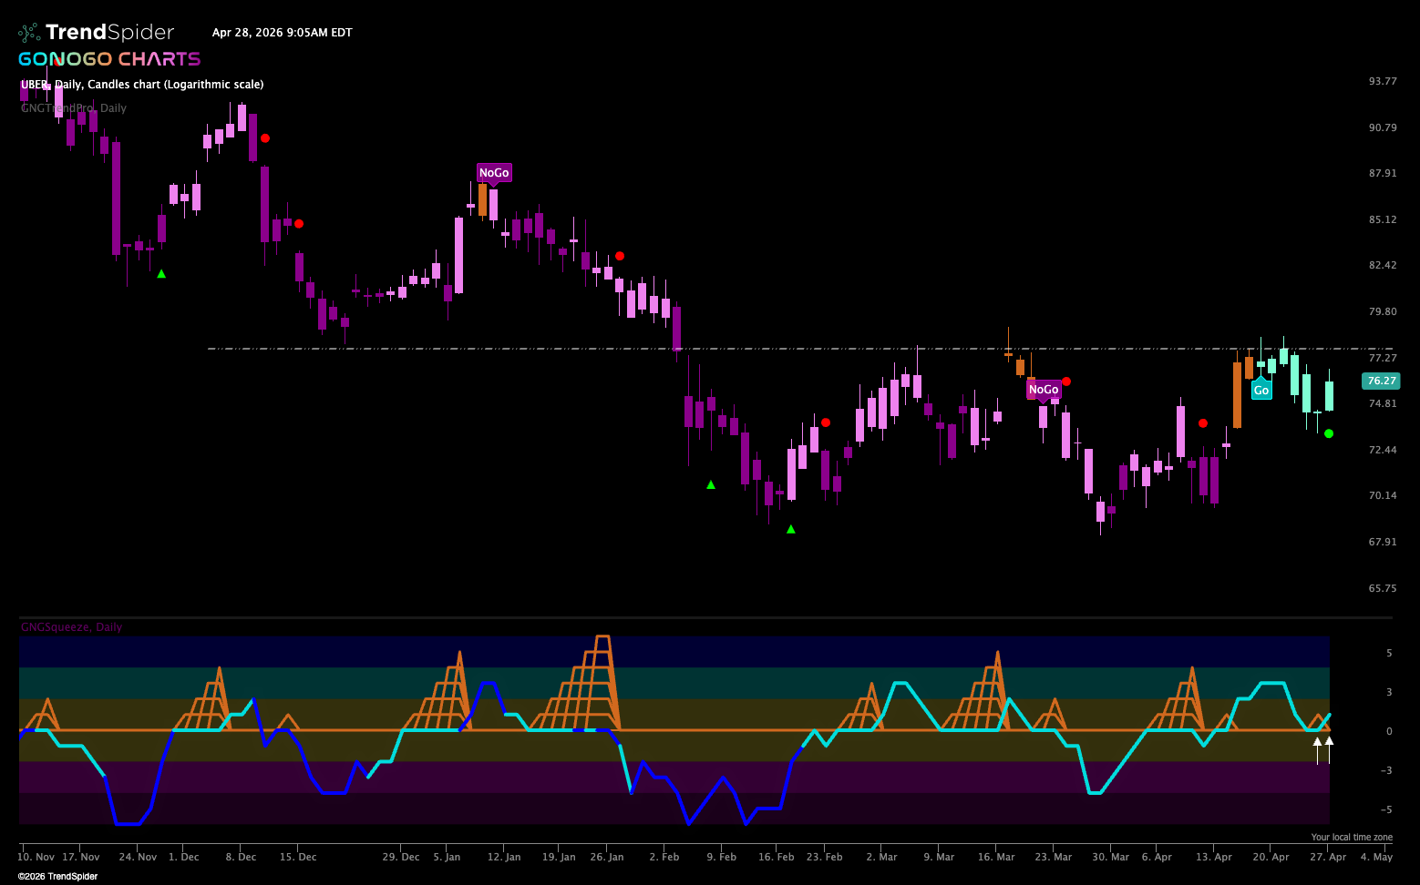Click the red dot near 23 Feb candles
1420x885 pixels.
point(826,422)
